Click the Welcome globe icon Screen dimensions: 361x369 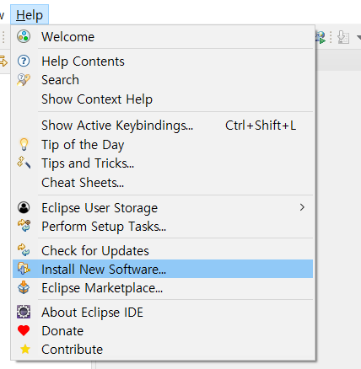point(24,36)
